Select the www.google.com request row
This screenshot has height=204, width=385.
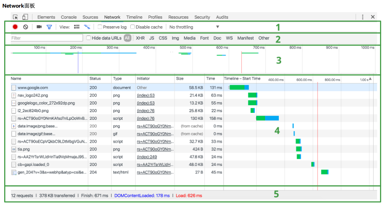(x=194, y=88)
